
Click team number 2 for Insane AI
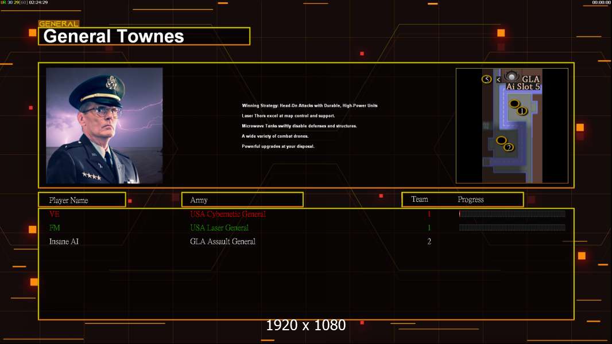(x=429, y=241)
